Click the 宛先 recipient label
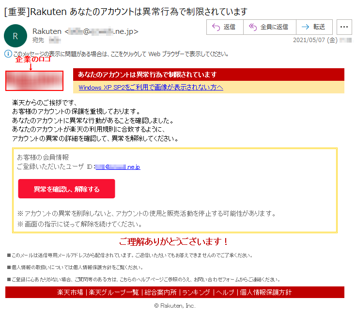The image size is (356, 314). [38, 40]
